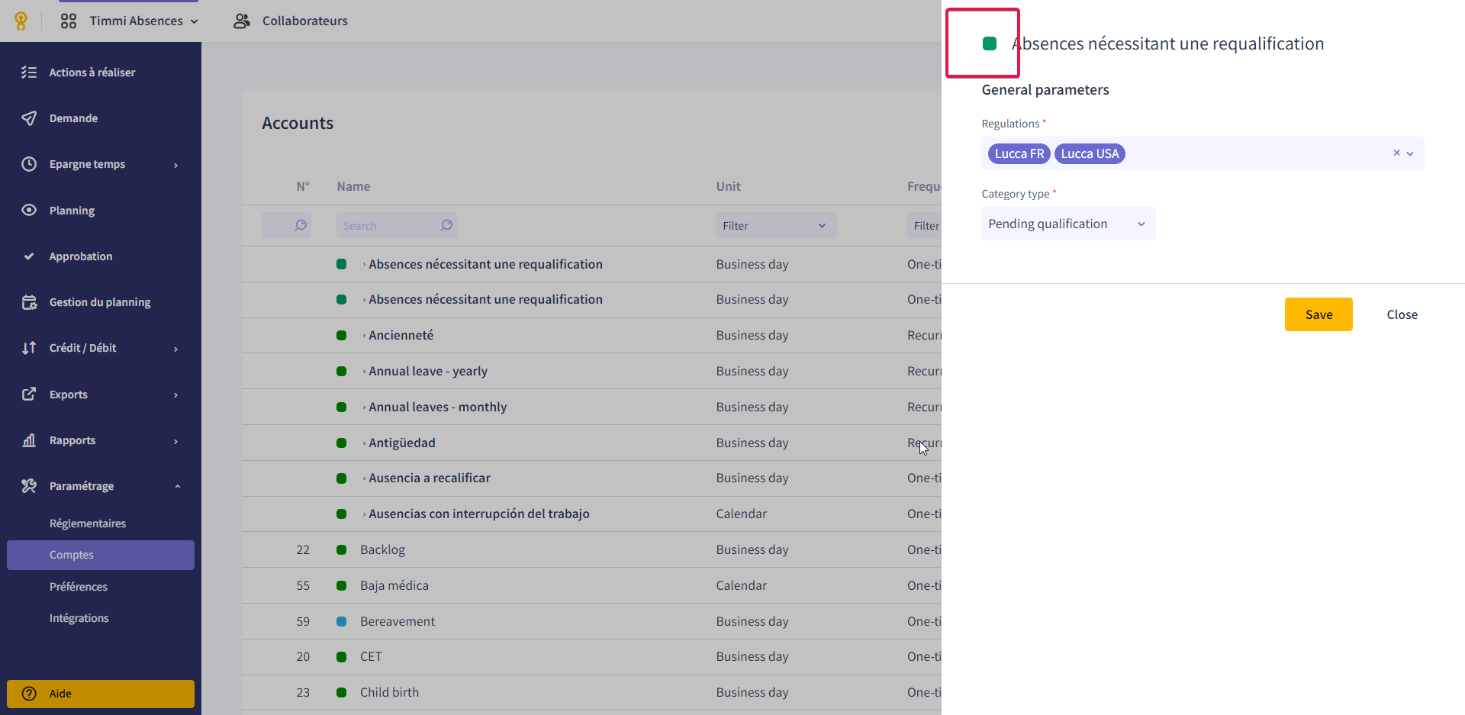Click the Collaborateurs people icon

[242, 21]
